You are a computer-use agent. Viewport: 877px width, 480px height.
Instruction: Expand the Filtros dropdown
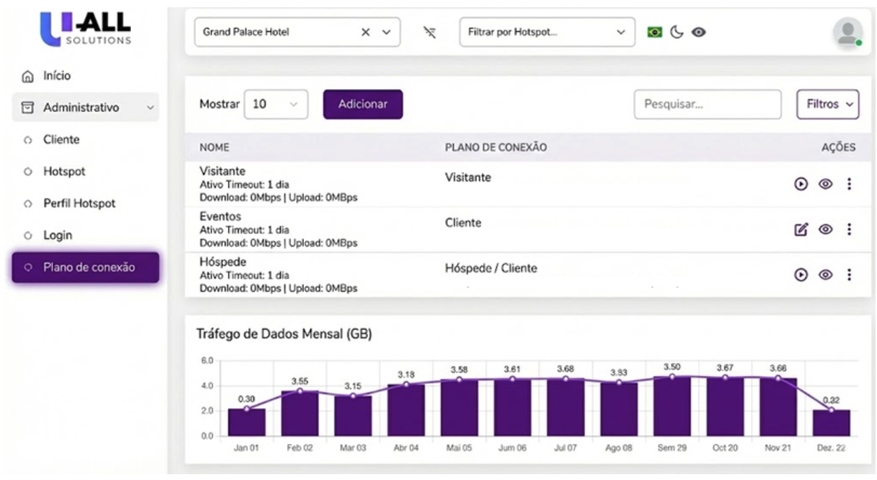pyautogui.click(x=827, y=104)
